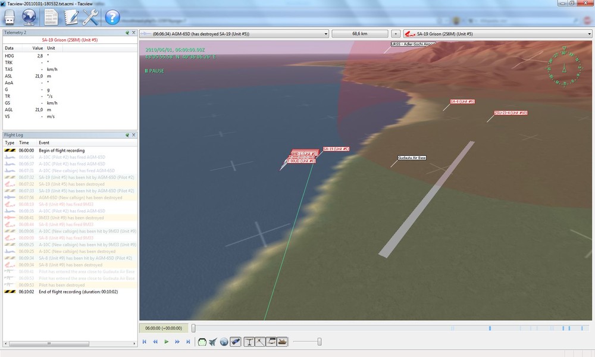Open the blue help question mark

(112, 17)
